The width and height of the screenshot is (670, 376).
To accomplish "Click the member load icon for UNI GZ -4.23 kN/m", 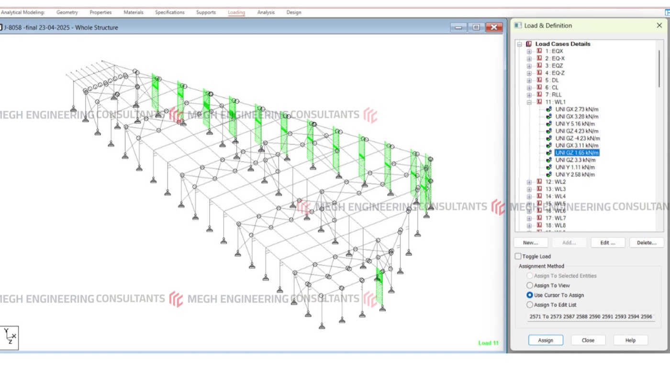I will [x=549, y=138].
